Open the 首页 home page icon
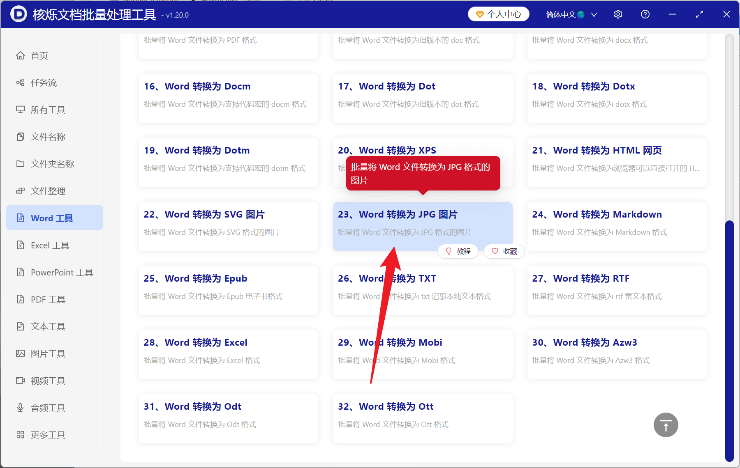This screenshot has height=468, width=740. [x=39, y=55]
